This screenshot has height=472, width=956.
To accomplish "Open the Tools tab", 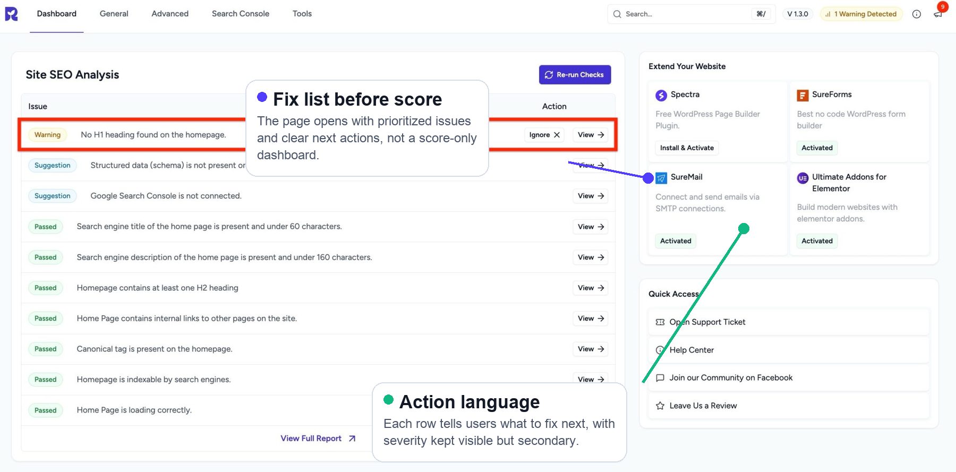I will click(302, 14).
